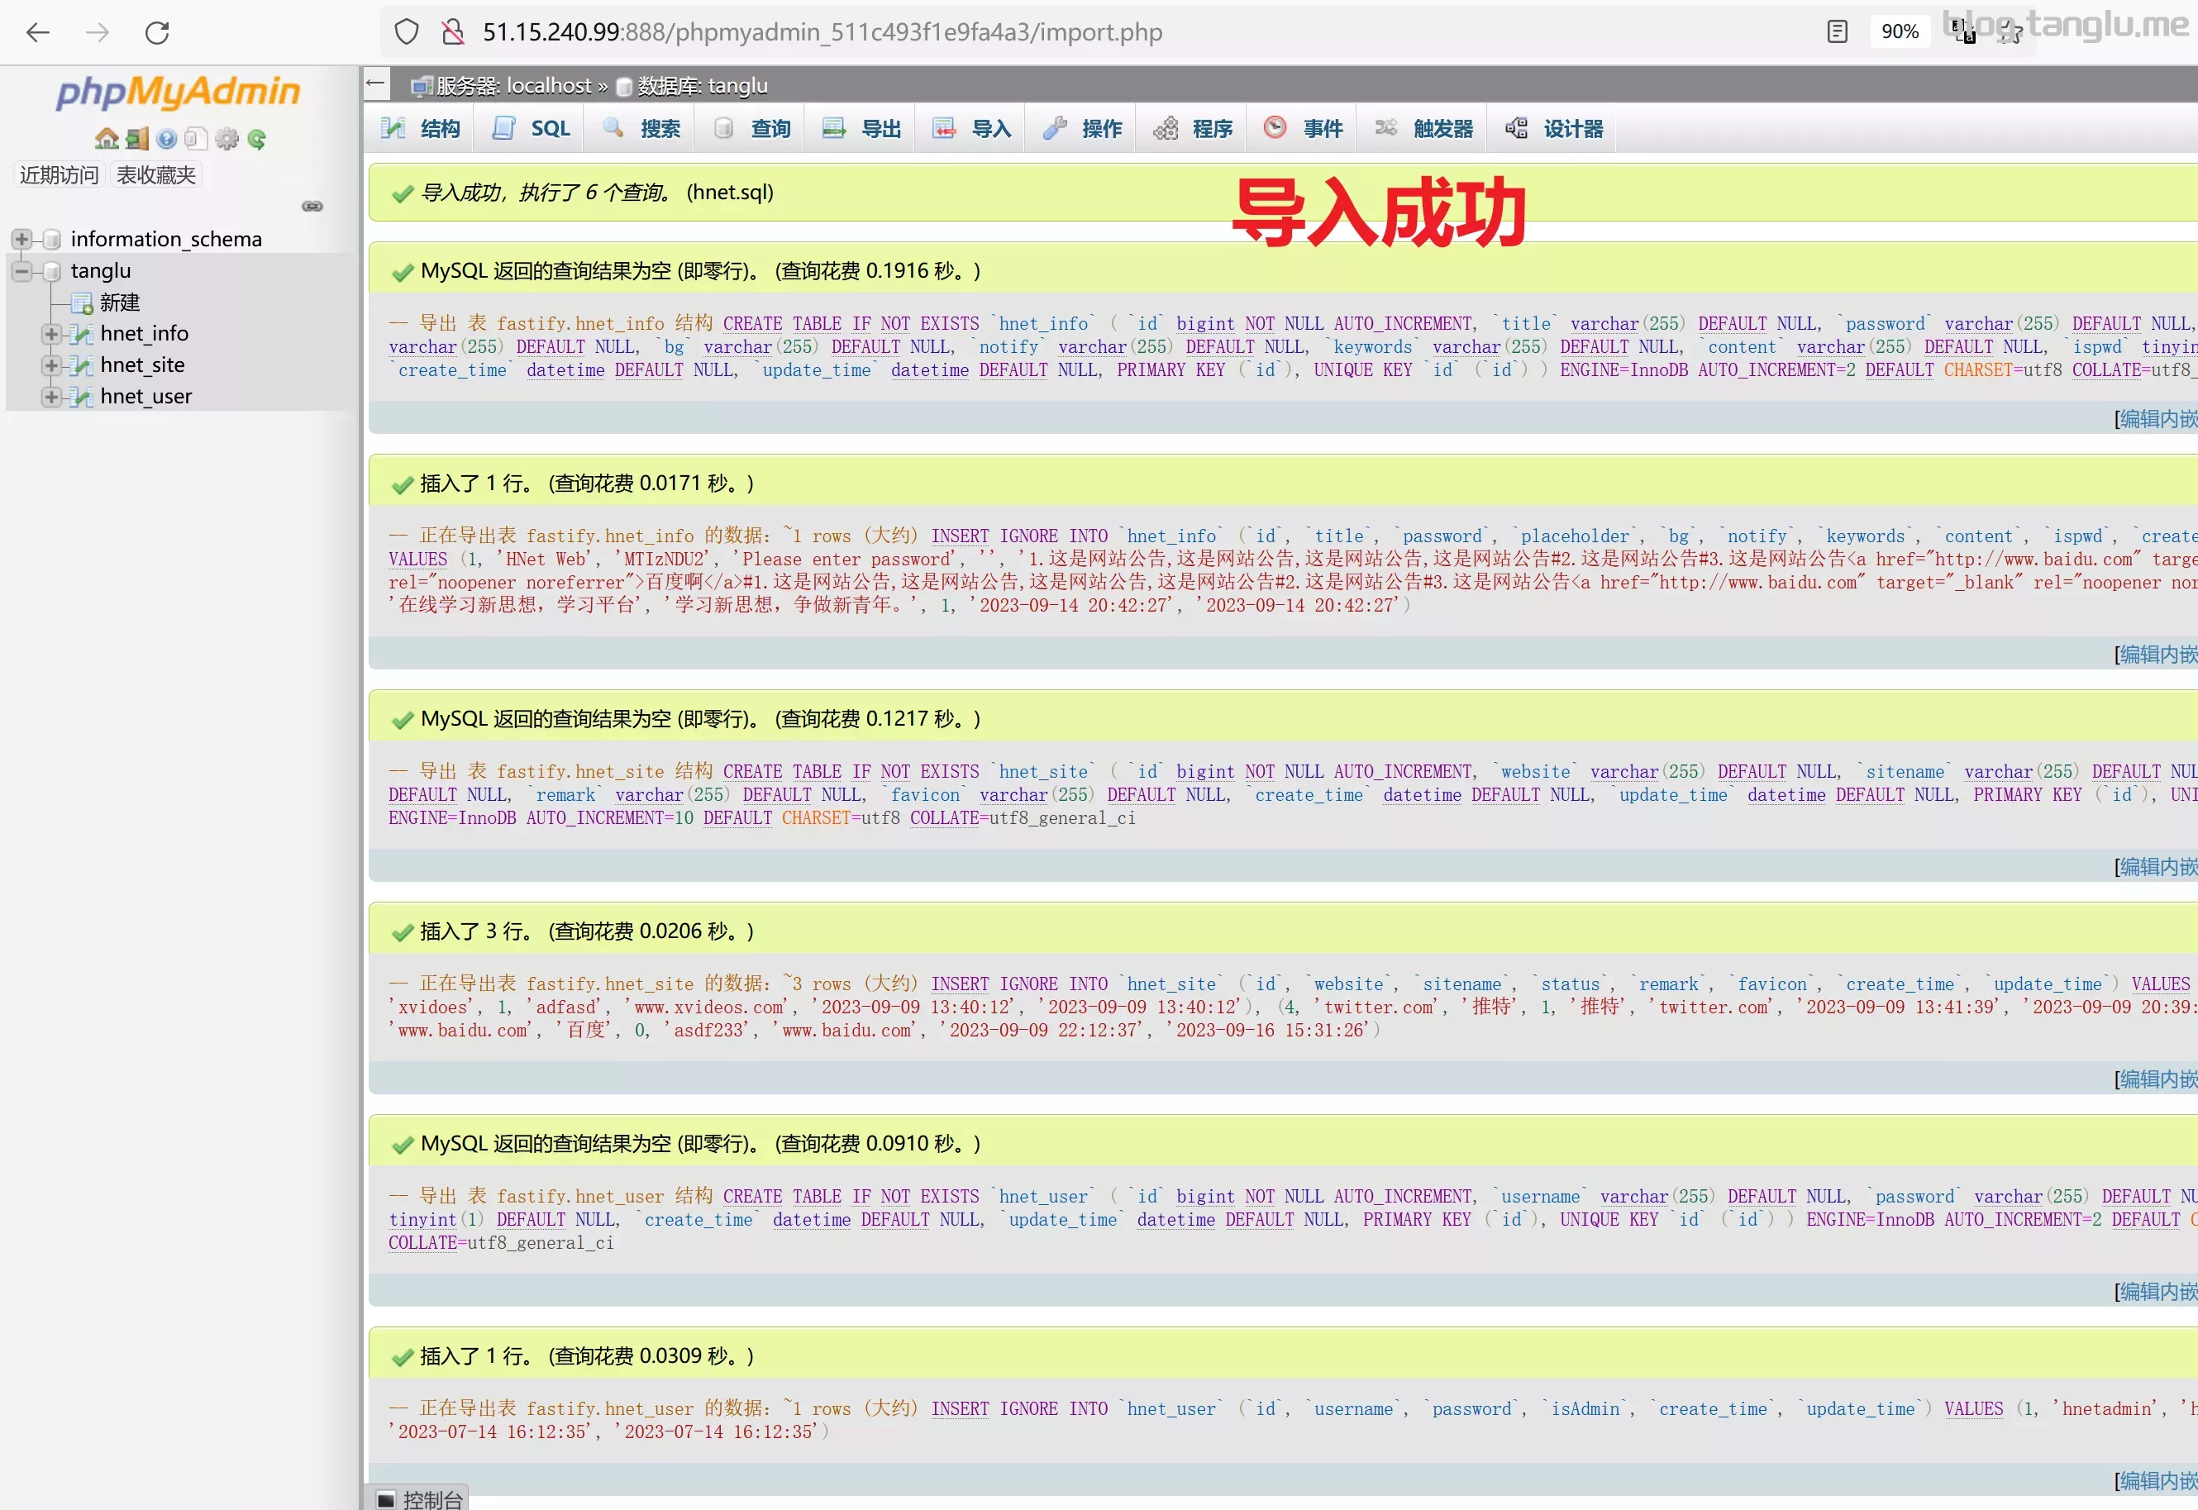This screenshot has width=2198, height=1510.
Task: Reload navigation panel with green refresh icon
Action: 256,139
